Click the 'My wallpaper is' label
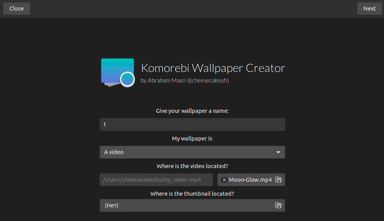This screenshot has width=384, height=221. pos(192,139)
